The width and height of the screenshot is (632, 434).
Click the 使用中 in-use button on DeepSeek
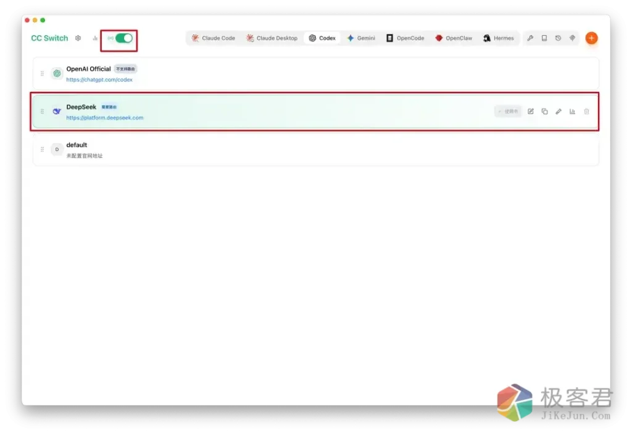point(508,111)
